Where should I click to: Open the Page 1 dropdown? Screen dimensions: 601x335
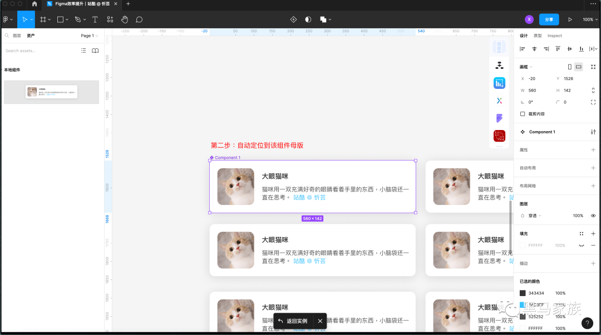pos(89,35)
